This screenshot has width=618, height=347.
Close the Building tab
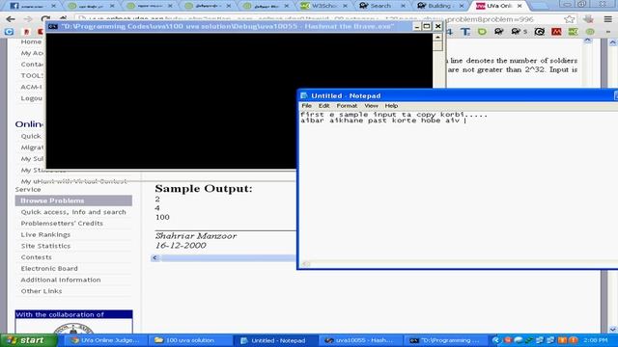click(x=462, y=6)
